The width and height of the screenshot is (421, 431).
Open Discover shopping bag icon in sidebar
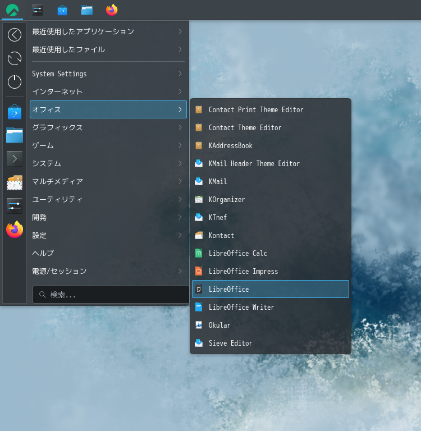[15, 112]
